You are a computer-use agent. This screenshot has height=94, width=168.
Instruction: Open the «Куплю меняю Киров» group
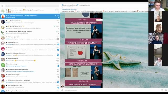(x=30, y=76)
